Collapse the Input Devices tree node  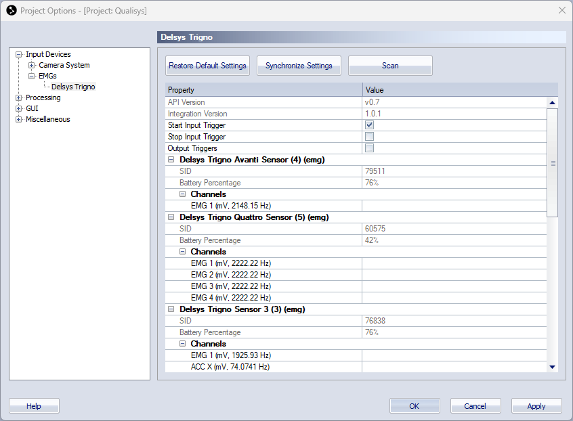pyautogui.click(x=19, y=55)
